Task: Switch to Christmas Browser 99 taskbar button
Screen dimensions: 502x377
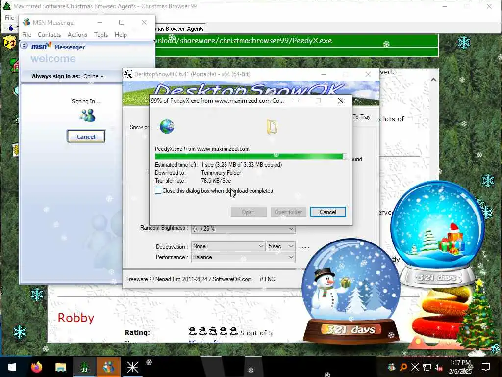Action: coord(84,367)
